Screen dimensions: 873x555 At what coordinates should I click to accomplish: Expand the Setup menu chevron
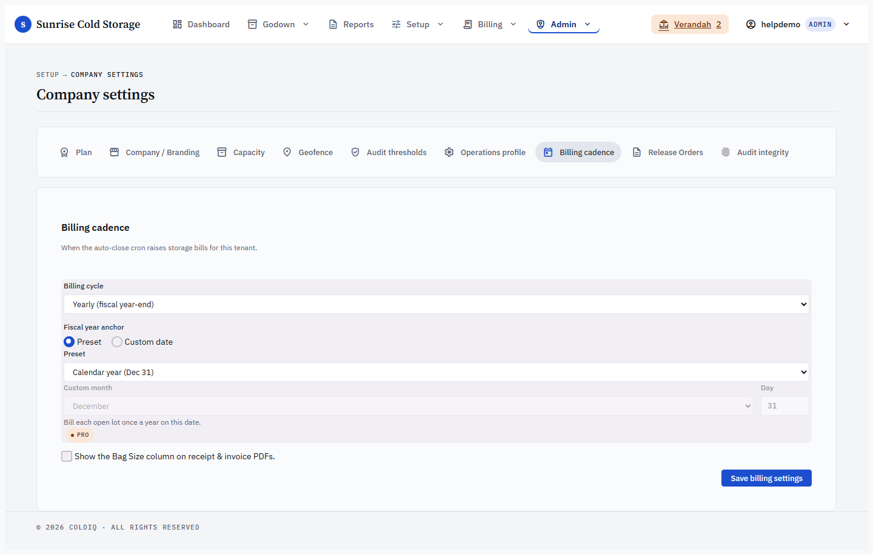(440, 24)
